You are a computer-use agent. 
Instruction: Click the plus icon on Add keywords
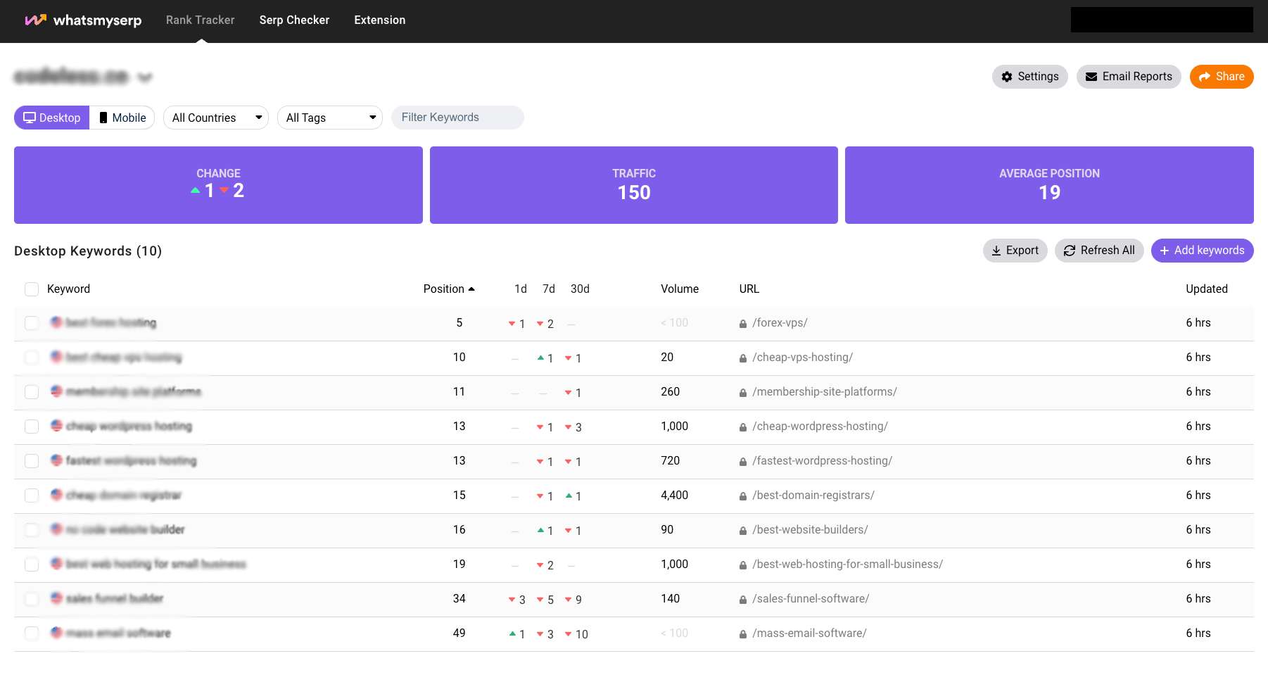pyautogui.click(x=1165, y=250)
